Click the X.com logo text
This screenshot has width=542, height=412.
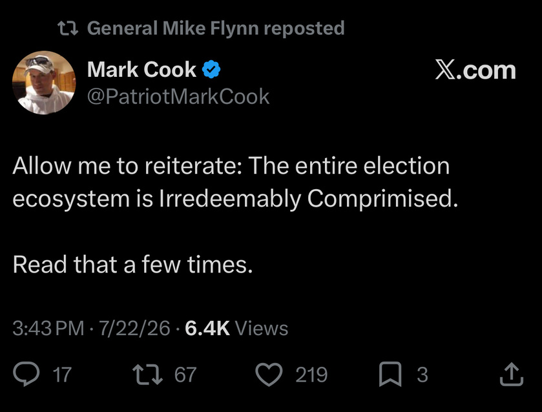point(475,70)
